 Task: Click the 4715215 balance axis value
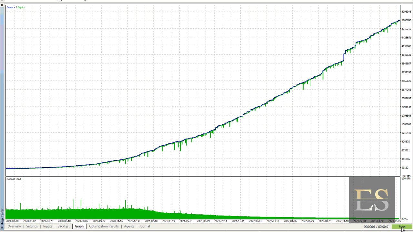tap(406, 29)
